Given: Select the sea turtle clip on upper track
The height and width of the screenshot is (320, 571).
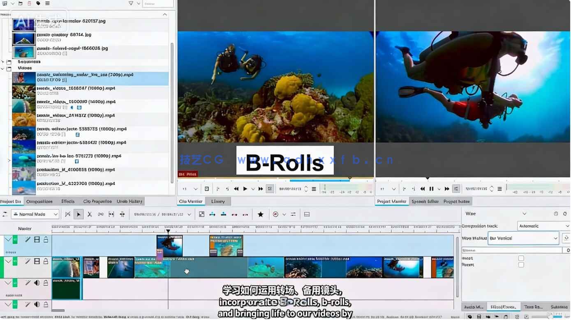Looking at the screenshot, I should (x=226, y=246).
